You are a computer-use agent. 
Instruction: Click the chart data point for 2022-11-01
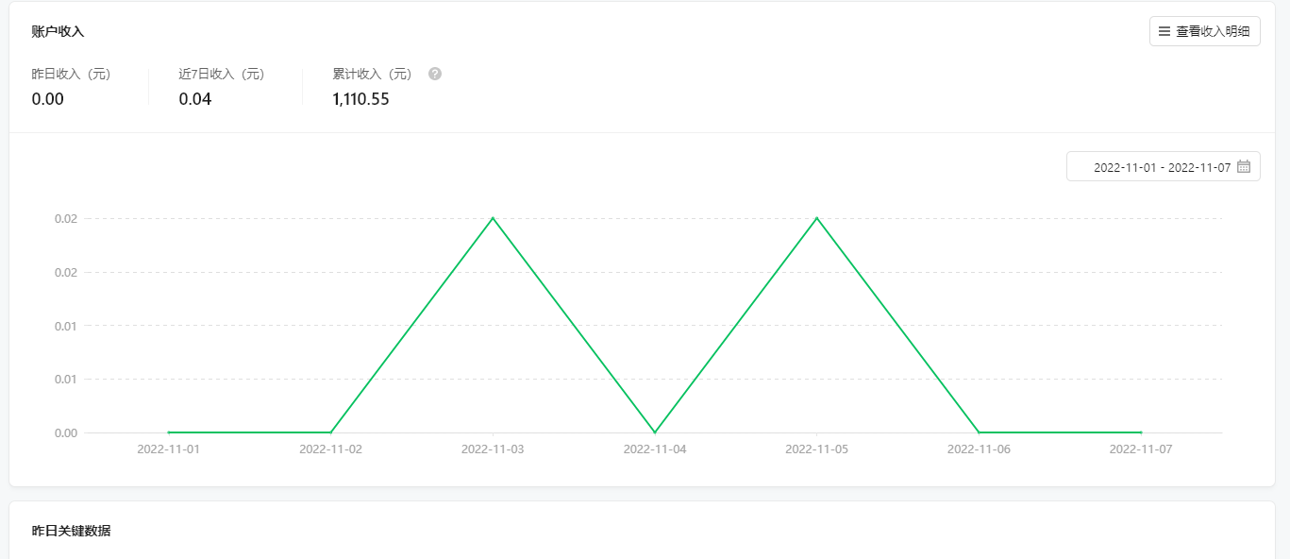(x=169, y=432)
